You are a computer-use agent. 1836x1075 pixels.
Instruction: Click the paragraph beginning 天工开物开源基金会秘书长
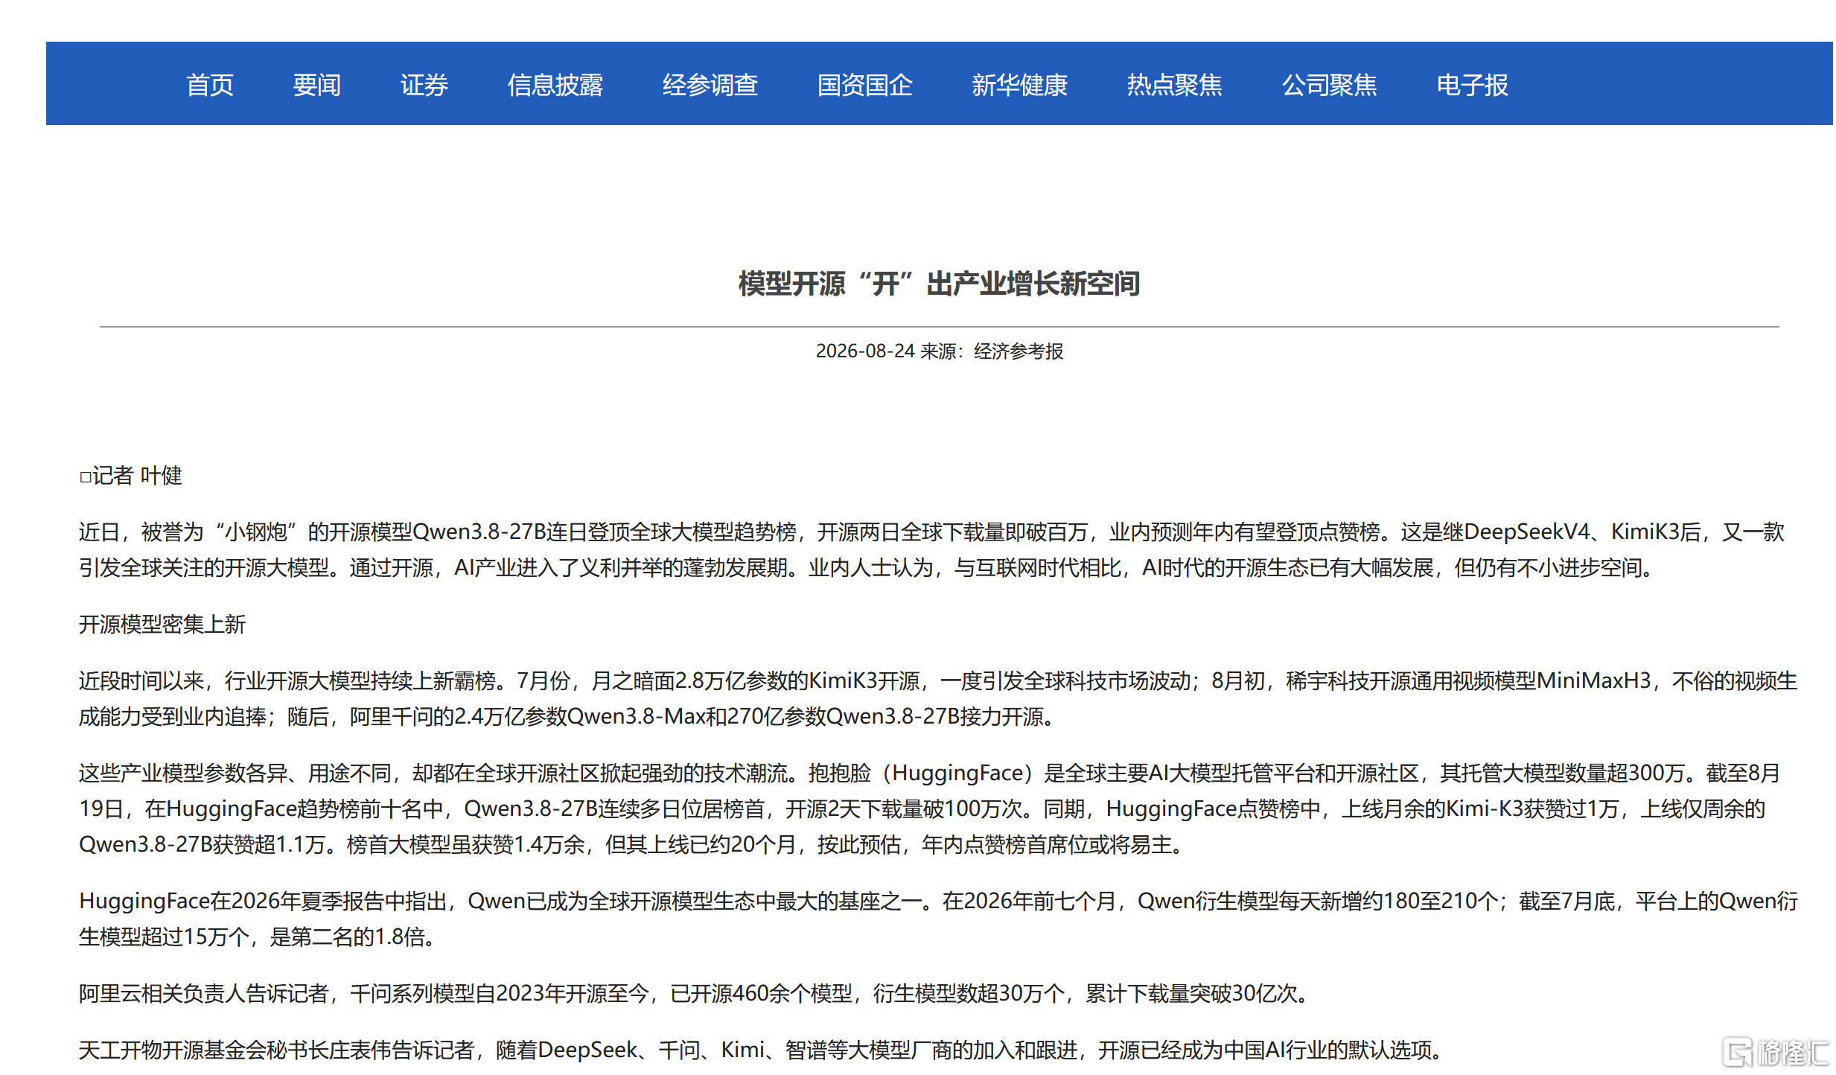pyautogui.click(x=761, y=1050)
